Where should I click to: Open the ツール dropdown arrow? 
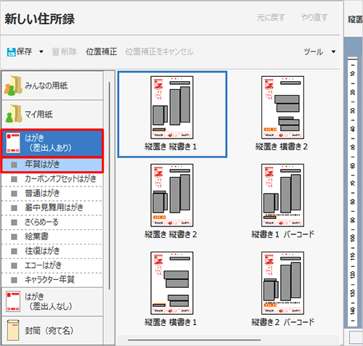[333, 52]
